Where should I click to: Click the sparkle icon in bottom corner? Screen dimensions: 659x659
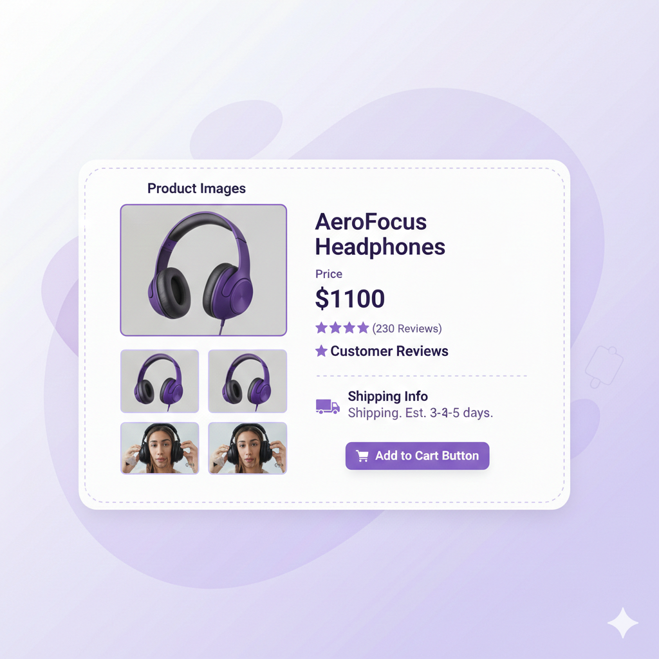pyautogui.click(x=623, y=622)
